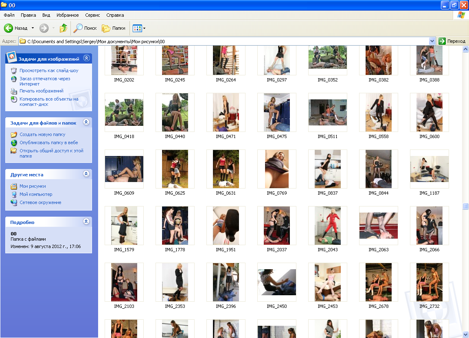The image size is (469, 338).
Task: Click the greyed Forward arrow button
Action: click(x=44, y=28)
